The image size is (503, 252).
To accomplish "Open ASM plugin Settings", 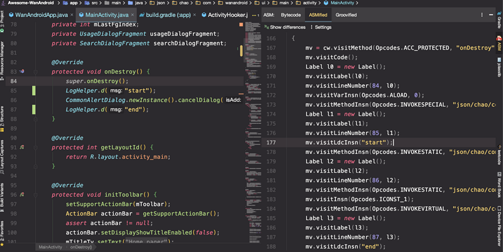I will coord(323,27).
